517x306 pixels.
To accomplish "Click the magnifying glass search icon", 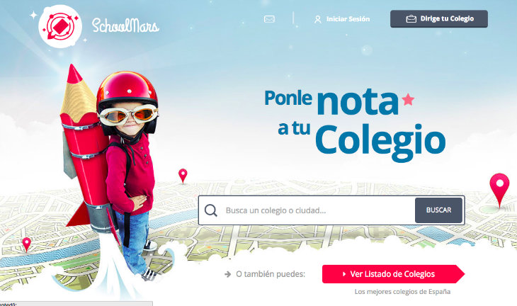I will 210,210.
